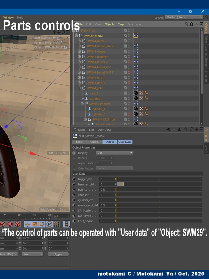Click the Xpresso tag on SWN44_hammer

point(136,56)
